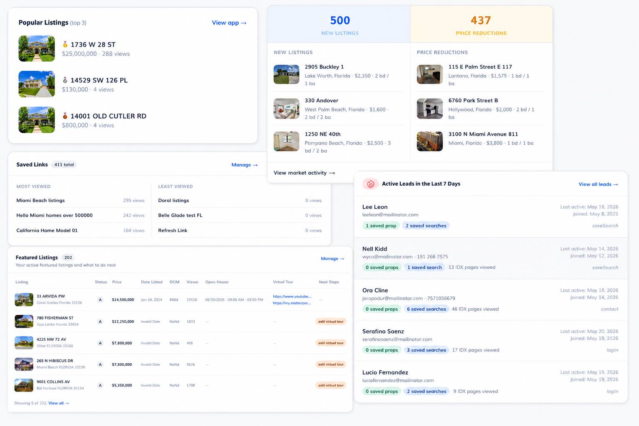
Task: Click Lee Leon's 1 saved prop tag
Action: (381, 225)
